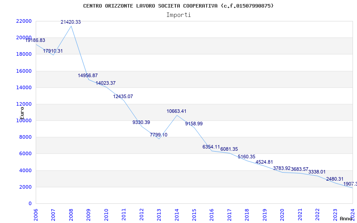Select the 14023.37 data label
This screenshot has height=223, width=357.
coord(105,83)
